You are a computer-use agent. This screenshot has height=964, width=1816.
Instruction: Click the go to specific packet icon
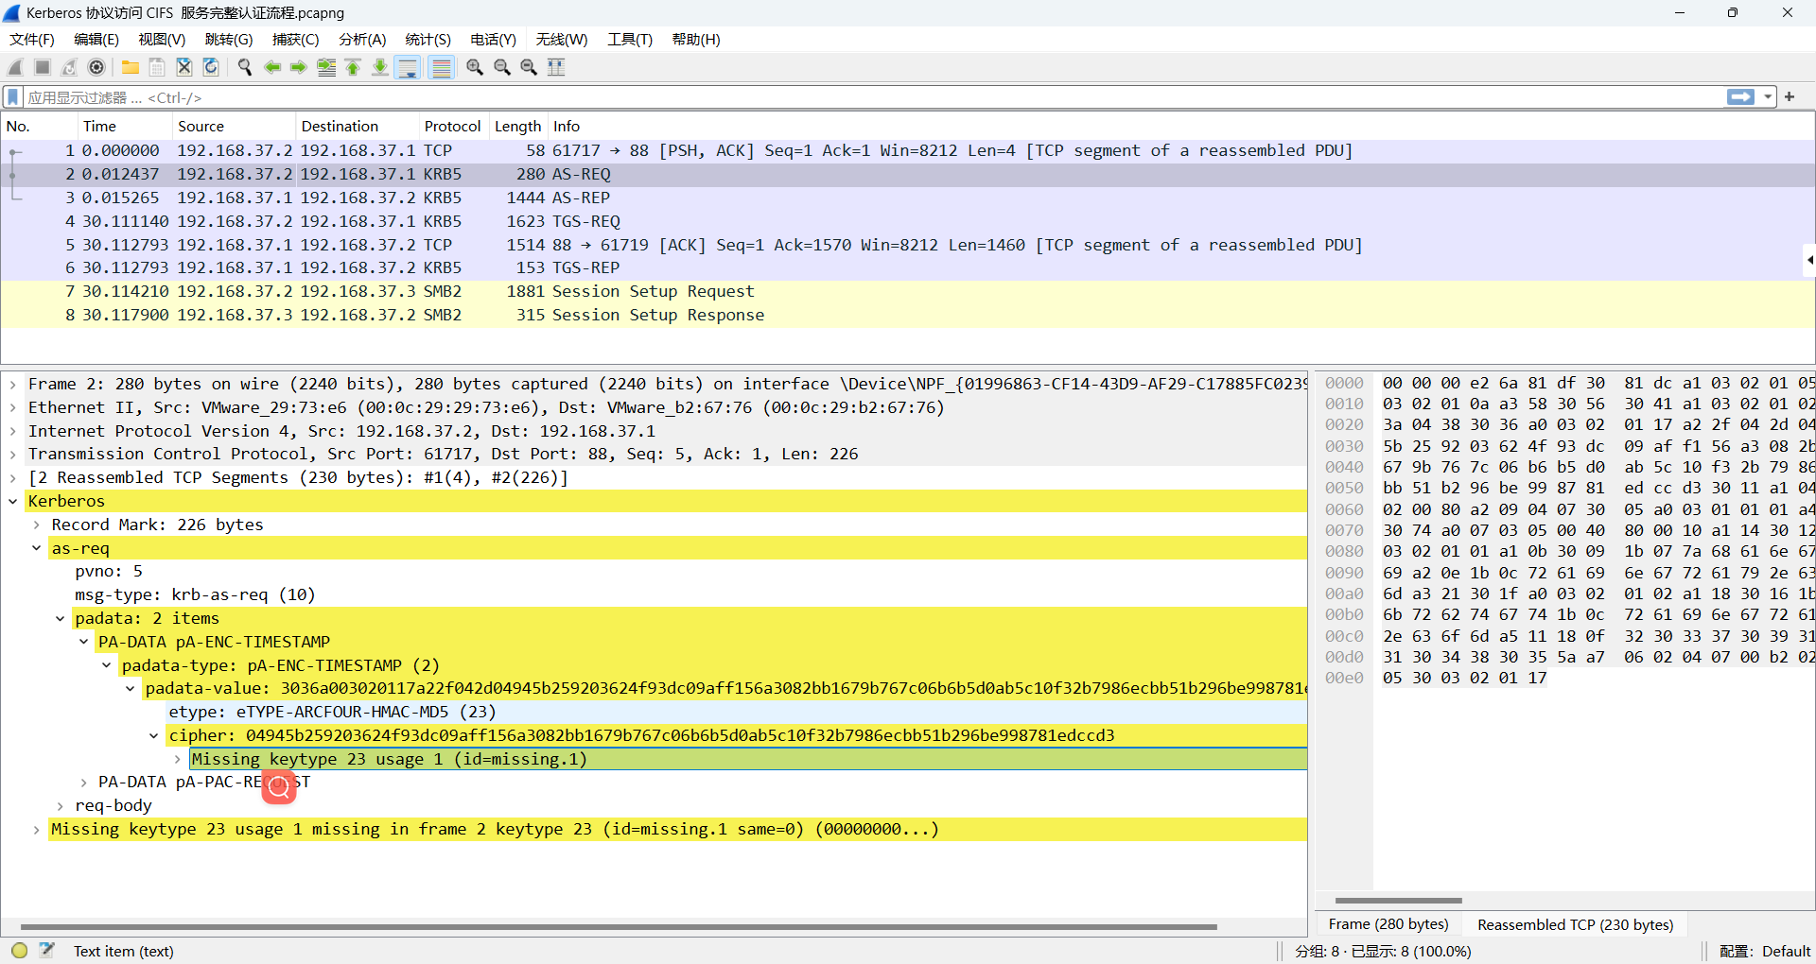pos(326,67)
